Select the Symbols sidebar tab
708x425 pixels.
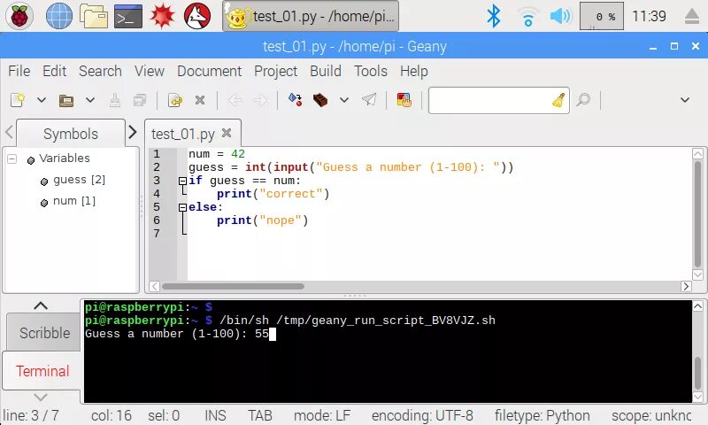point(71,134)
